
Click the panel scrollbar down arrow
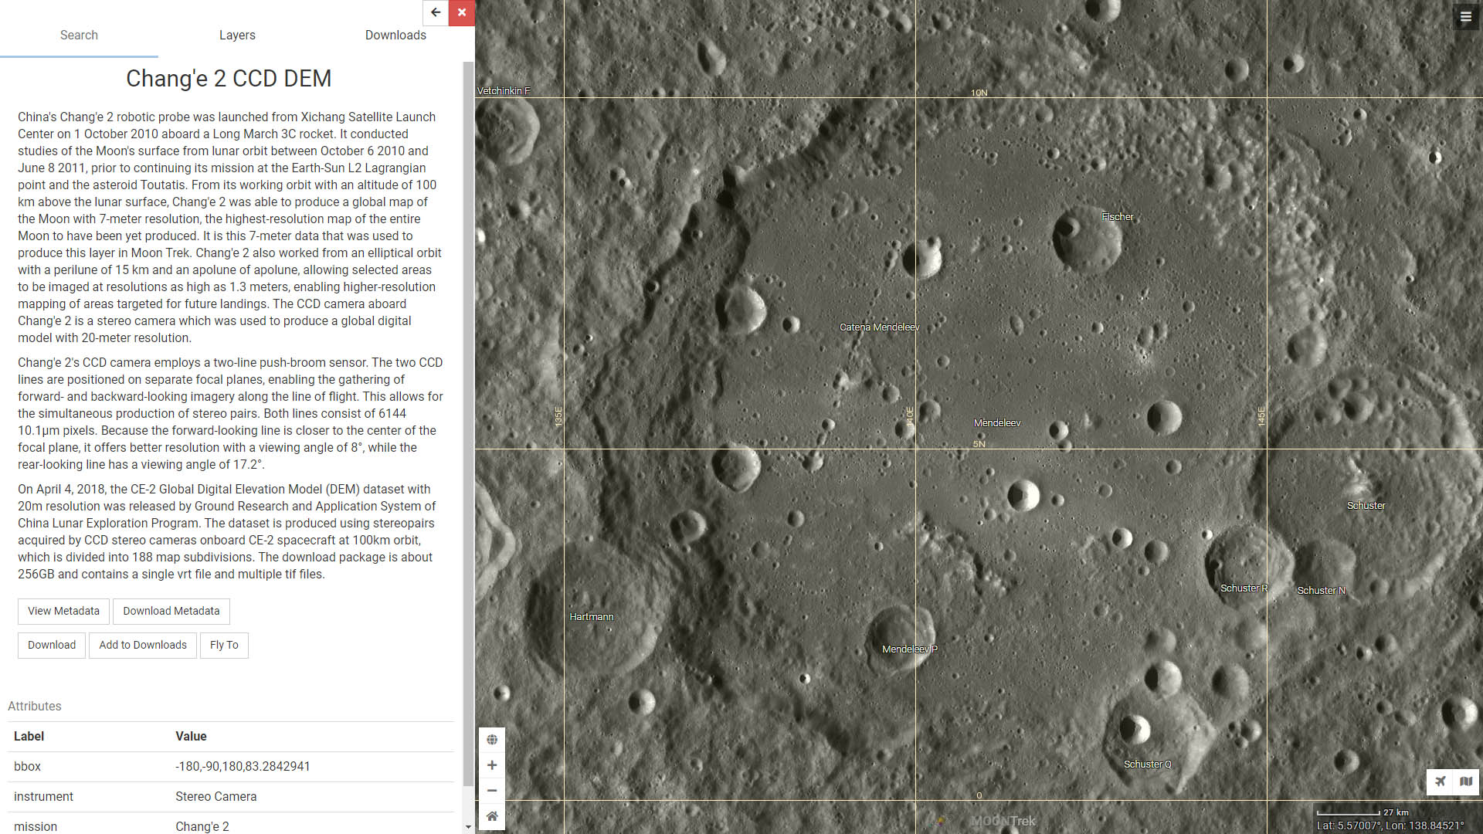coord(468,827)
